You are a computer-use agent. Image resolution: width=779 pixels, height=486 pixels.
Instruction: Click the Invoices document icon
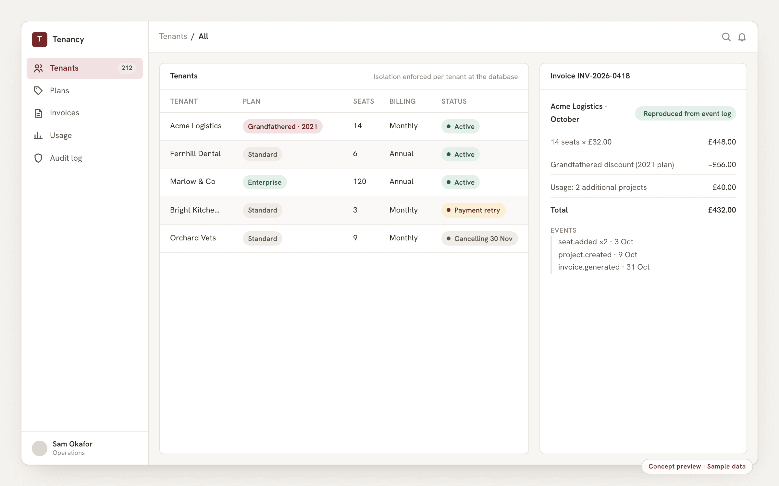pyautogui.click(x=38, y=113)
